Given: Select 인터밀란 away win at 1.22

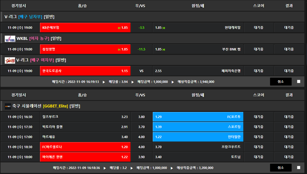Looking at the screenshot, I should pyautogui.click(x=198, y=137).
